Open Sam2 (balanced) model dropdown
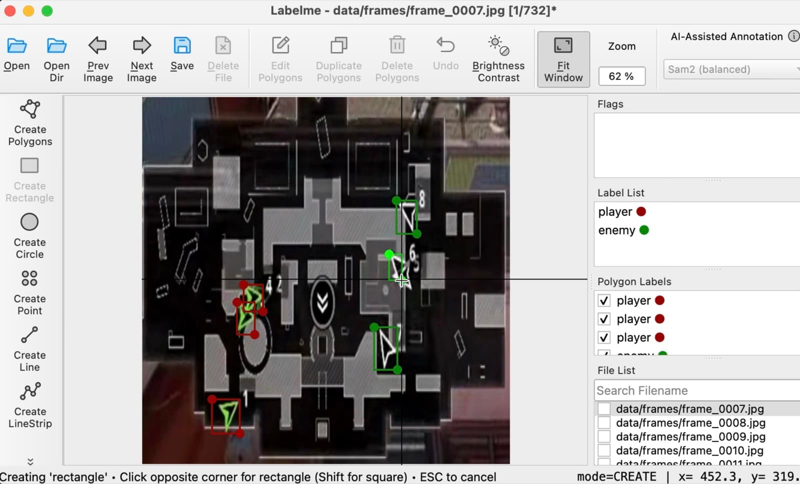 [731, 69]
